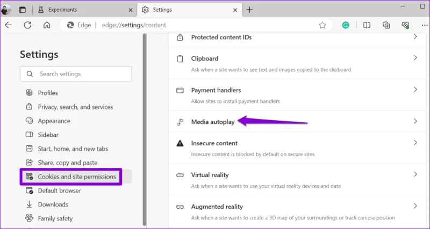Click the Augmented reality headset icon
The image size is (430, 229).
(180, 207)
